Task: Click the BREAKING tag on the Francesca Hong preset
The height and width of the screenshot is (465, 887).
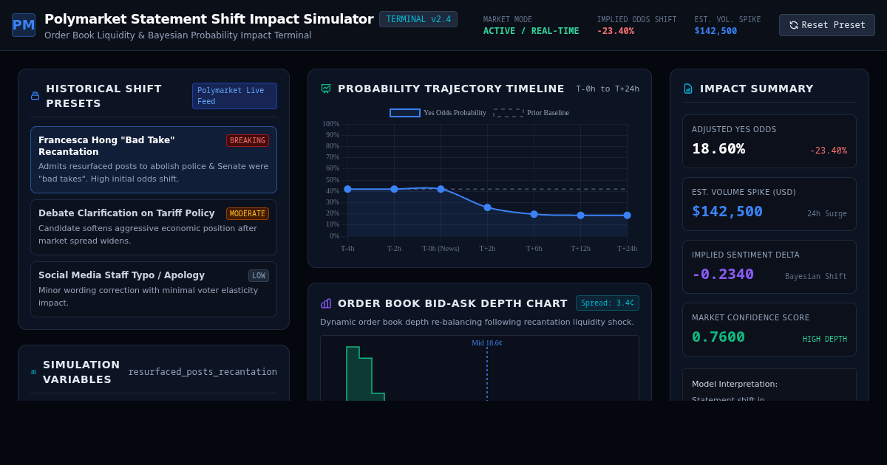Action: point(248,140)
